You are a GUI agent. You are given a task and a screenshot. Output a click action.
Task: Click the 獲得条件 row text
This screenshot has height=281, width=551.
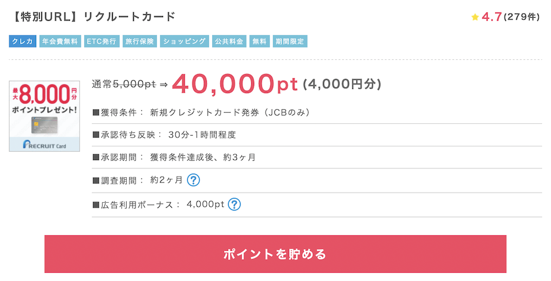[x=201, y=113]
